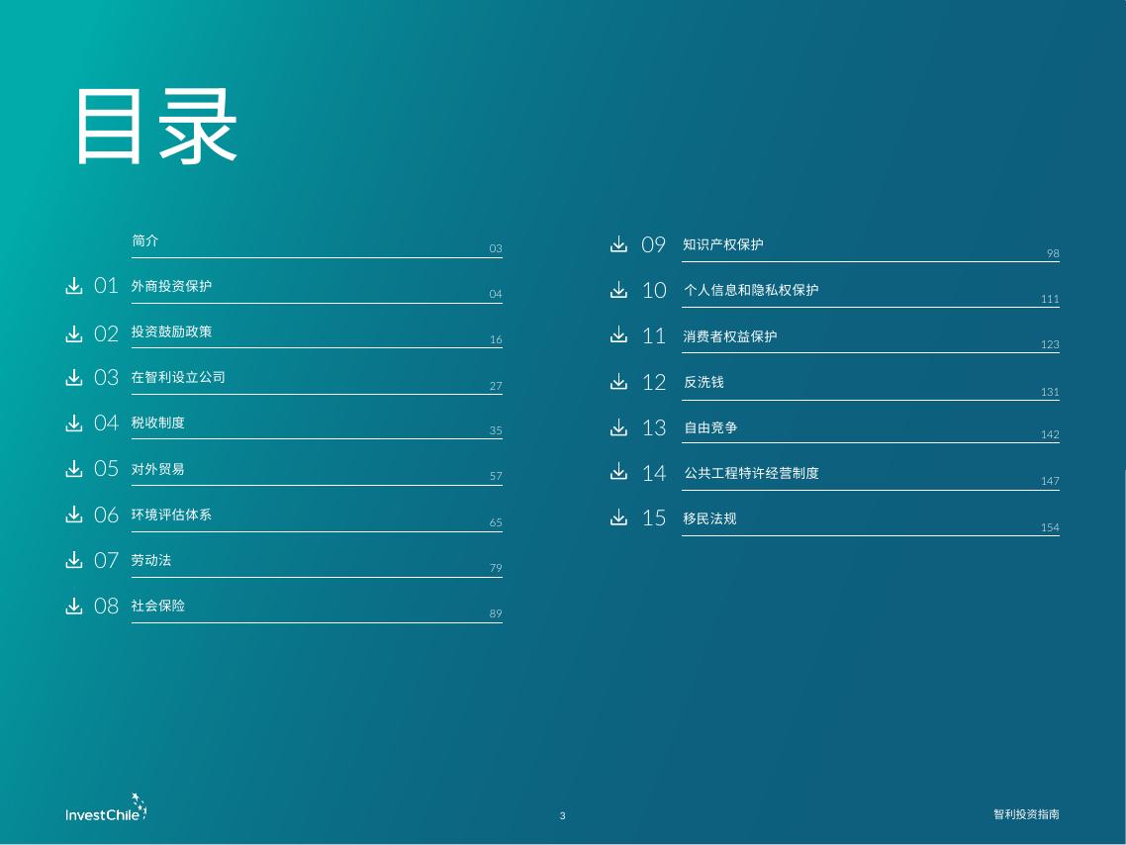Click the 智利投资指南 footer title

(x=1026, y=814)
